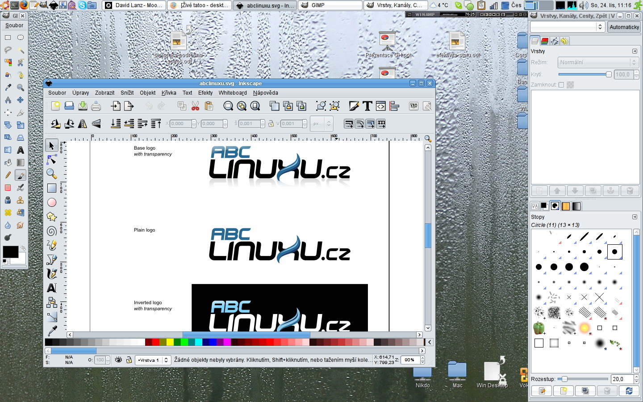Open the Režim mode dropdown

pyautogui.click(x=598, y=63)
